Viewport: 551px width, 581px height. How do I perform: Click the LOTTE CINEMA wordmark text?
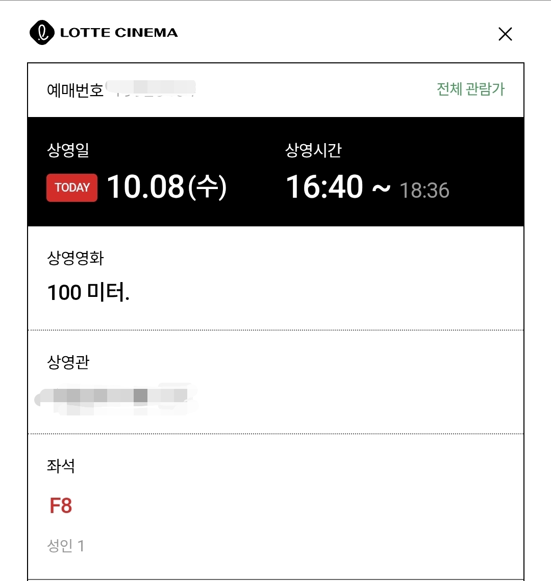119,33
